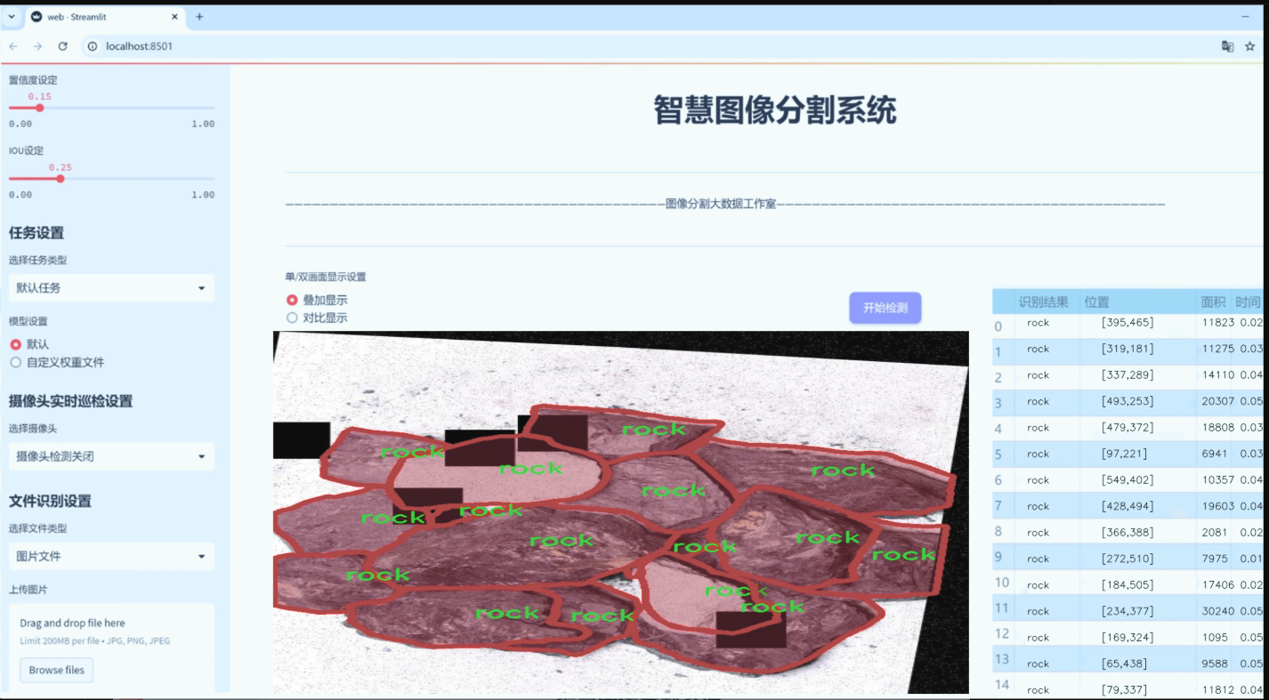Select 自定义权重文件 radio option
The image size is (1269, 700).
(x=15, y=363)
